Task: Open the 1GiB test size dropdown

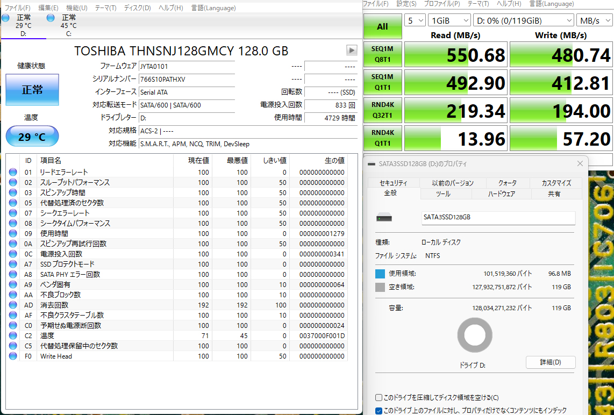Action: pos(449,21)
